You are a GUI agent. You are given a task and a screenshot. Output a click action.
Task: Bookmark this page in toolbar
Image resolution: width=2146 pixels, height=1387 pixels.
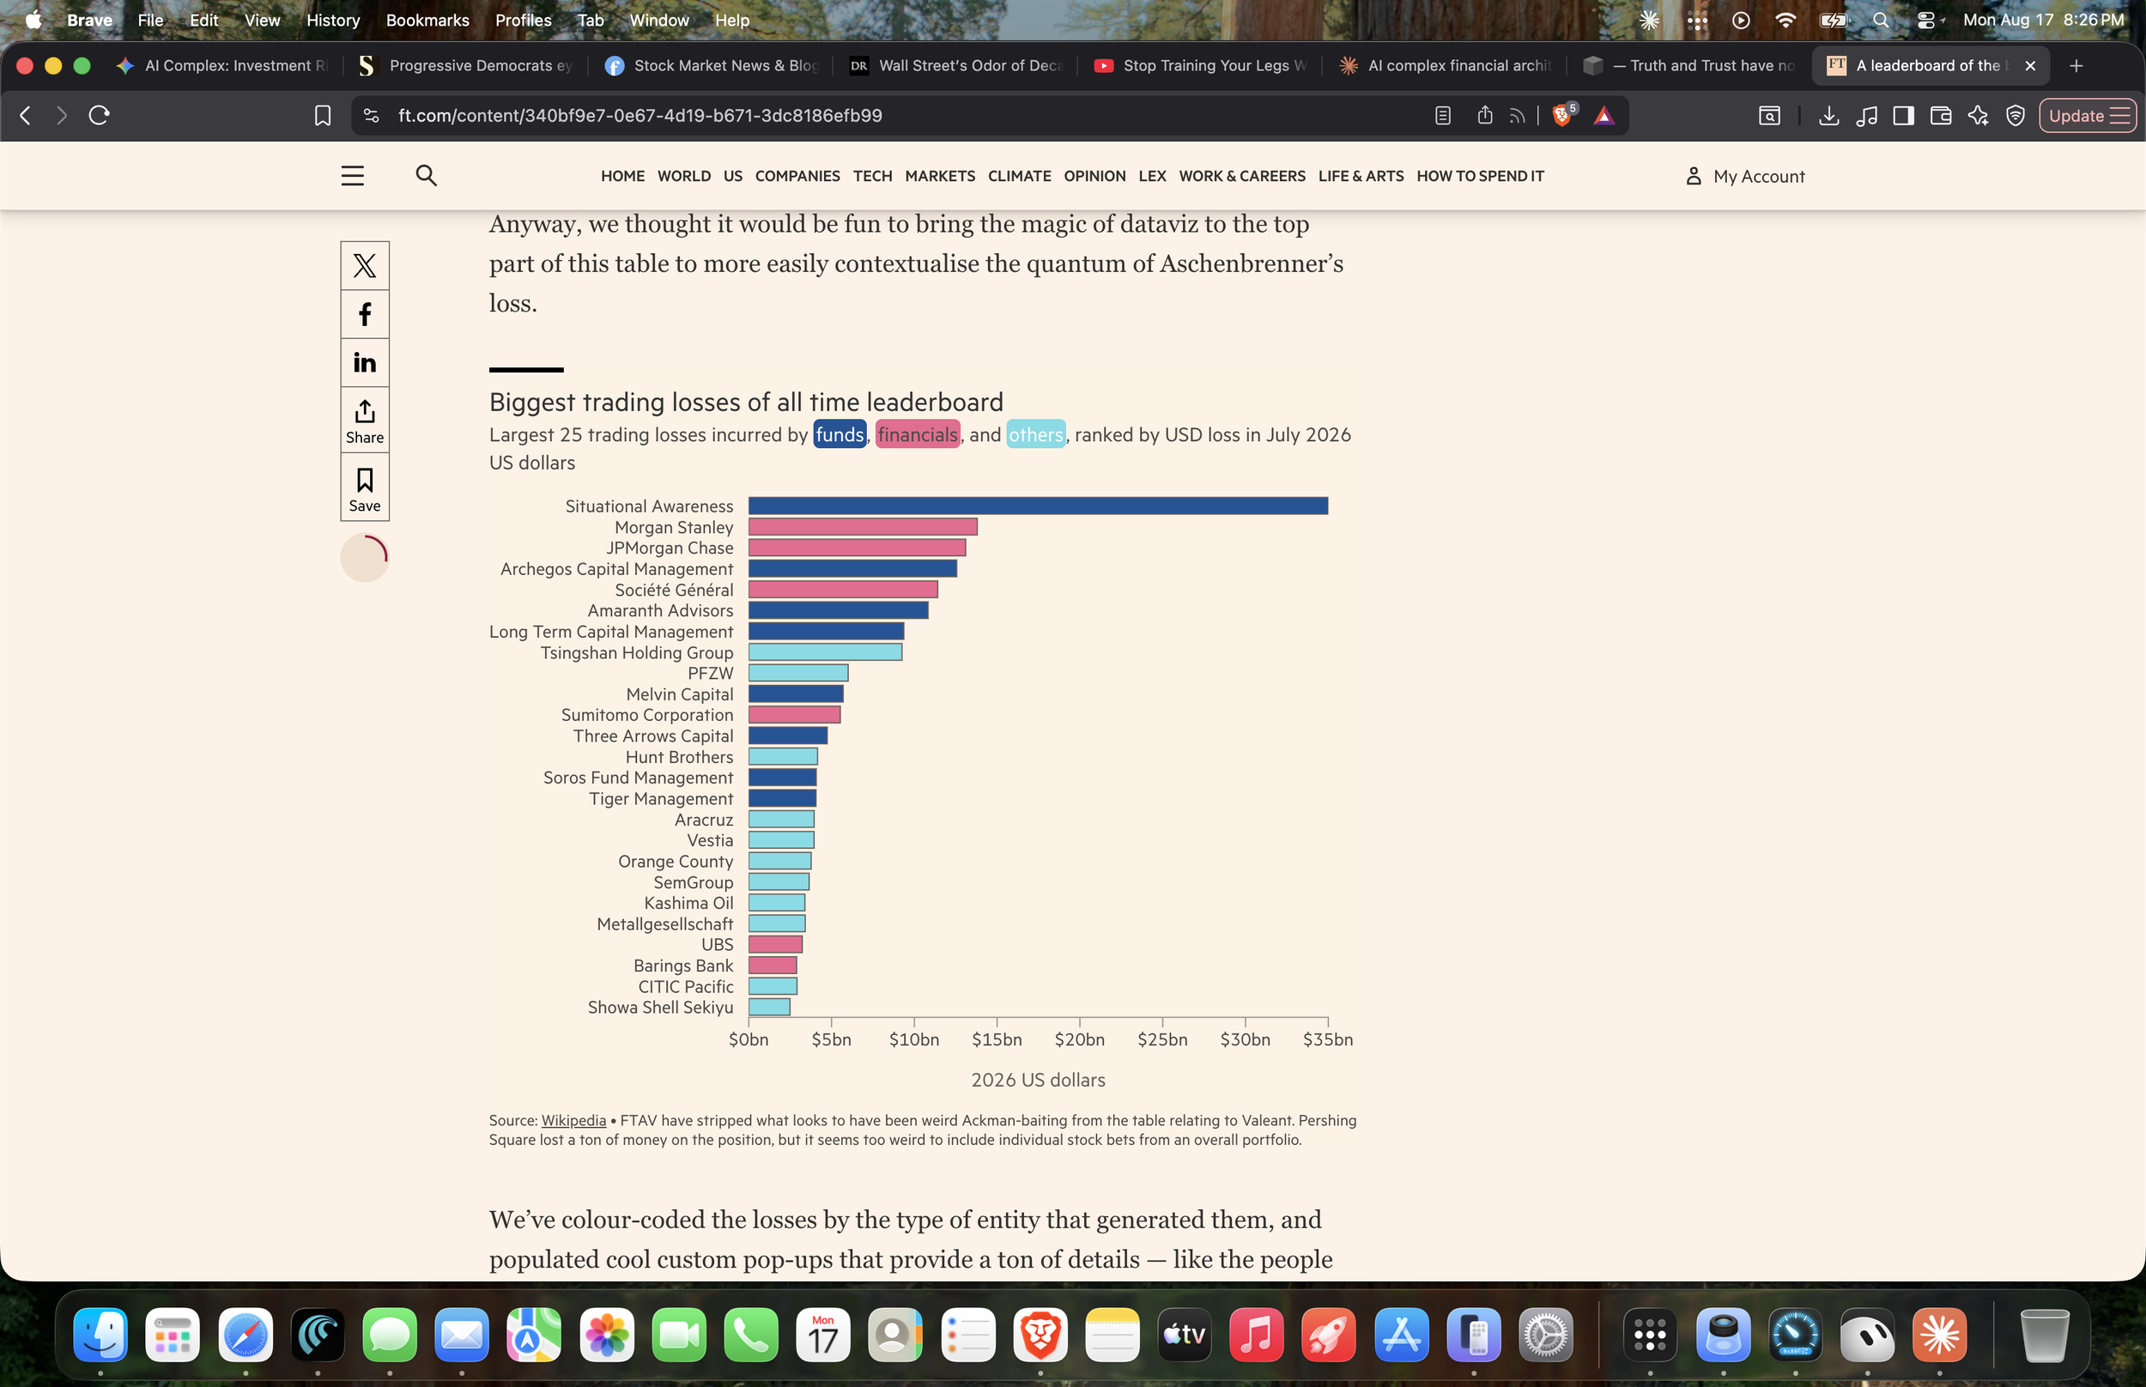coord(323,115)
